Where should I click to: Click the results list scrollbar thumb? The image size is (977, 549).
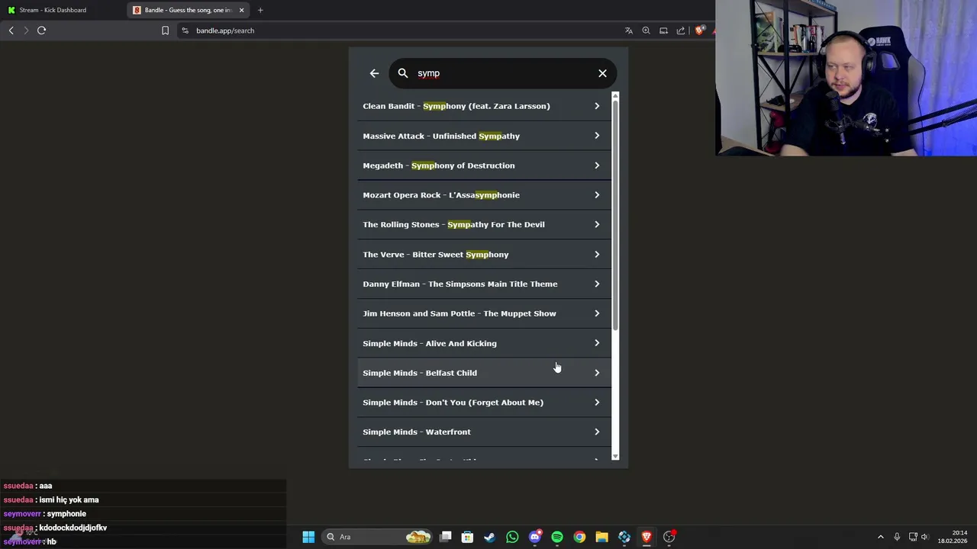[615, 215]
